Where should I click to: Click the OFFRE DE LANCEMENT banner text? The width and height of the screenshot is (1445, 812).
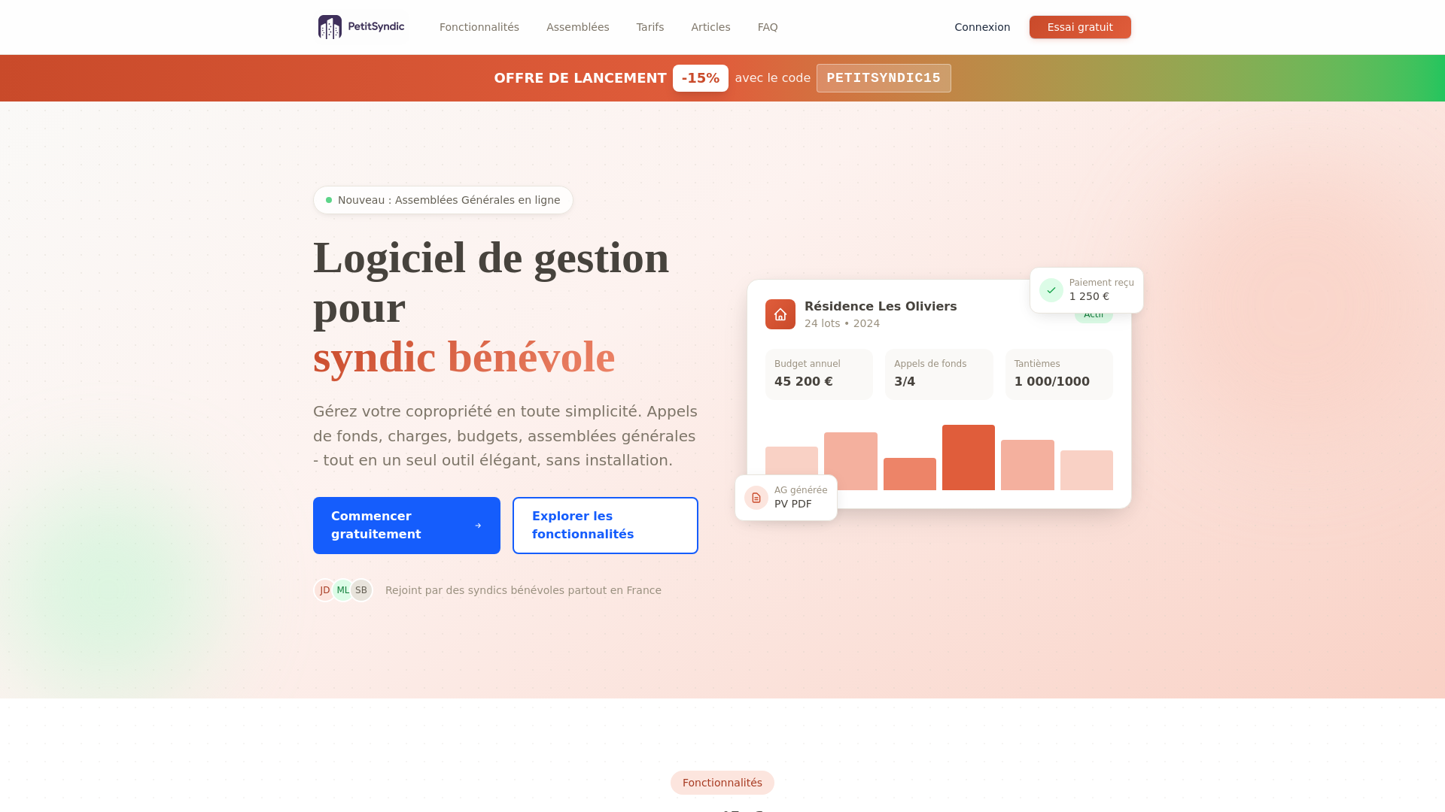click(x=580, y=78)
